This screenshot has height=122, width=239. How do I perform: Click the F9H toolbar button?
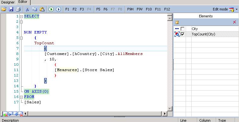coord(130,9)
